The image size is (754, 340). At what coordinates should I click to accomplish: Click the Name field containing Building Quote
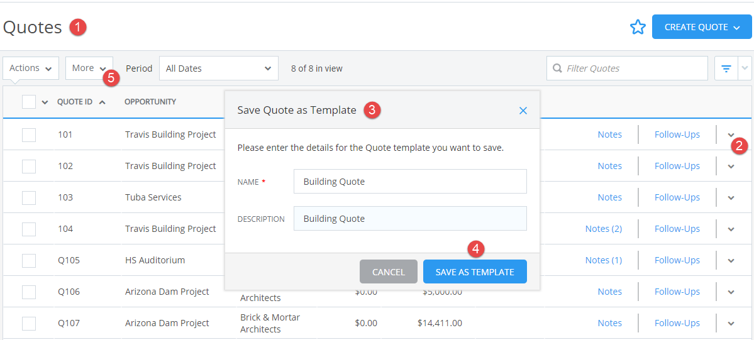[x=410, y=181]
